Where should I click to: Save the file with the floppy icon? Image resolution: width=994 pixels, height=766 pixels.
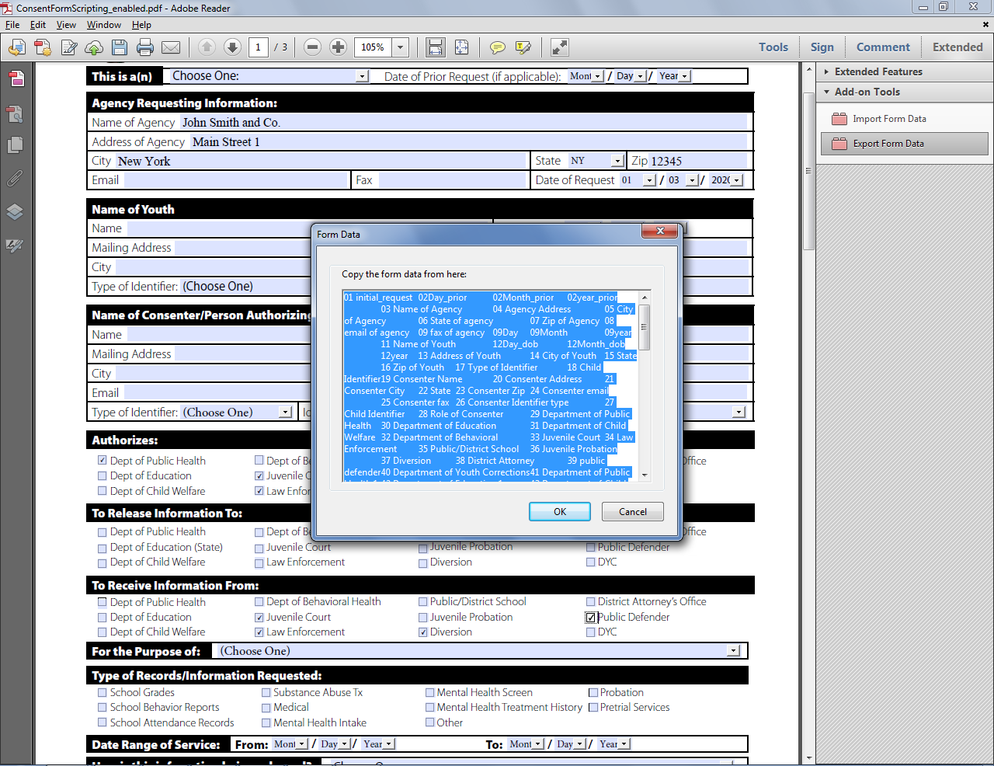coord(119,47)
